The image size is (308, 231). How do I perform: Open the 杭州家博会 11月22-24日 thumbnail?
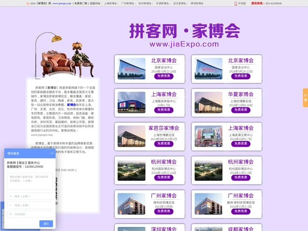(131, 171)
